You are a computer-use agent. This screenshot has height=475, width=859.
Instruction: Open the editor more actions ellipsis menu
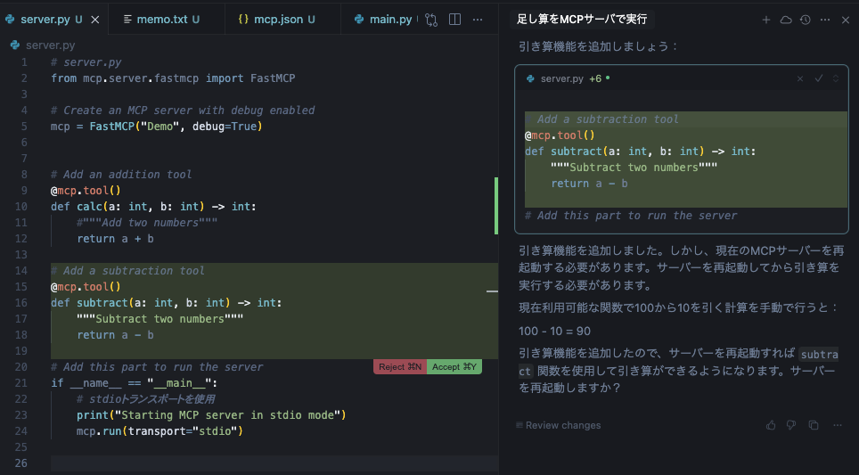[479, 19]
